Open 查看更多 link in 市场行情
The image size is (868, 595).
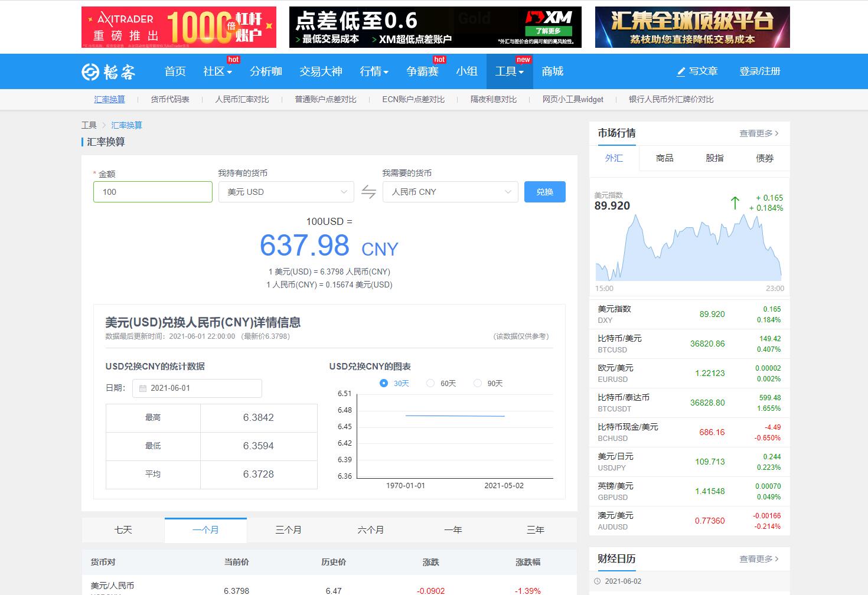tap(759, 133)
